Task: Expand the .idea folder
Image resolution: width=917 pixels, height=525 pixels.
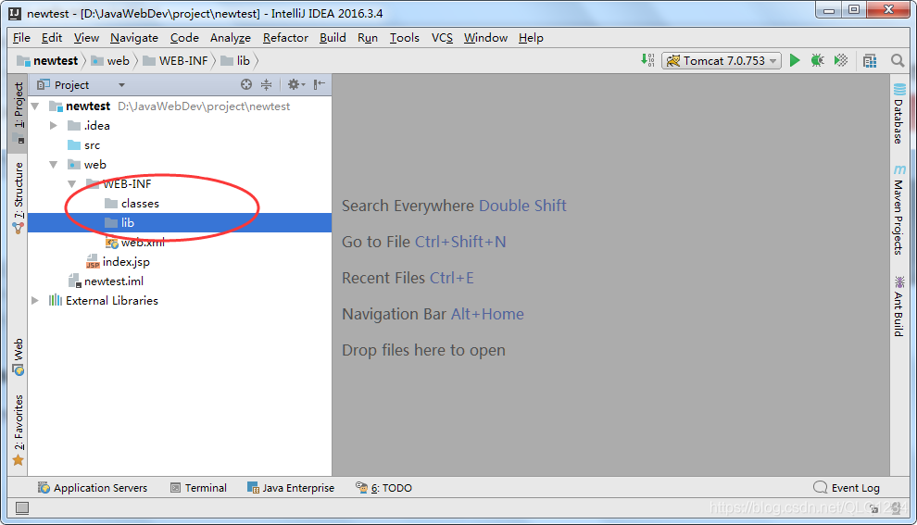Action: (x=53, y=126)
